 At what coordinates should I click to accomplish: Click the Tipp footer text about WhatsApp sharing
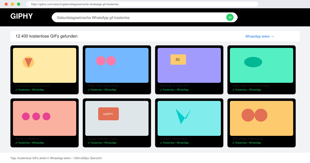coord(56,158)
